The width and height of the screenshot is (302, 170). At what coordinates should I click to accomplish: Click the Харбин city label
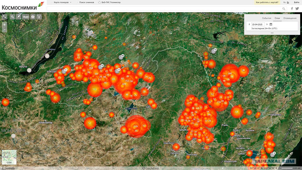(x=206, y=148)
